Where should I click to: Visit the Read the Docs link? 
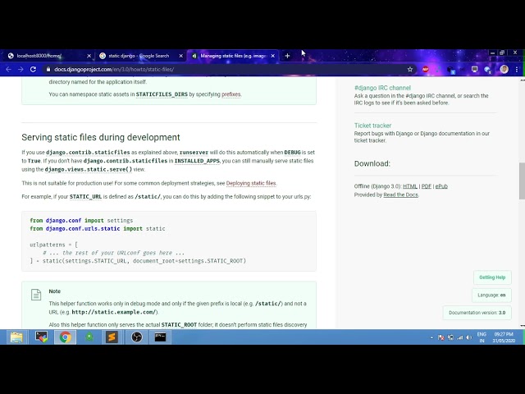pos(401,195)
